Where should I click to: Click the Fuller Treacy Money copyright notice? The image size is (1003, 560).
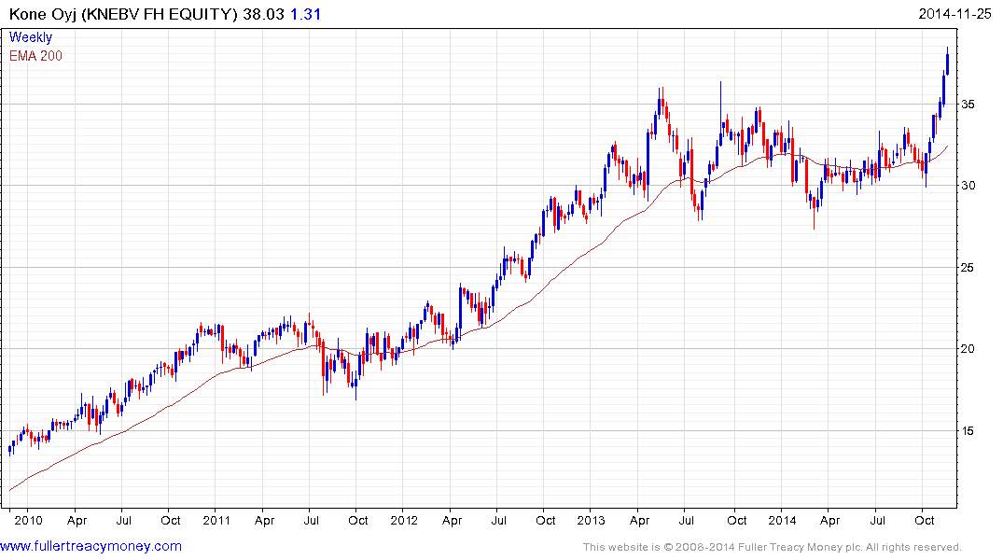[x=772, y=547]
